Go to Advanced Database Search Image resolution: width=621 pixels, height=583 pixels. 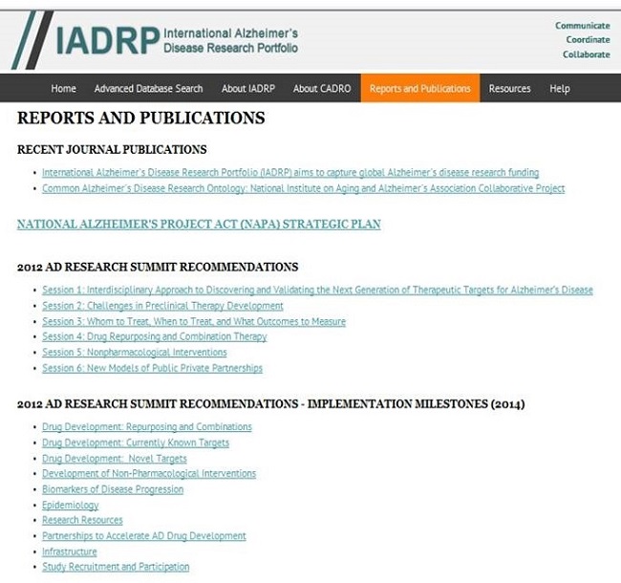tap(148, 89)
